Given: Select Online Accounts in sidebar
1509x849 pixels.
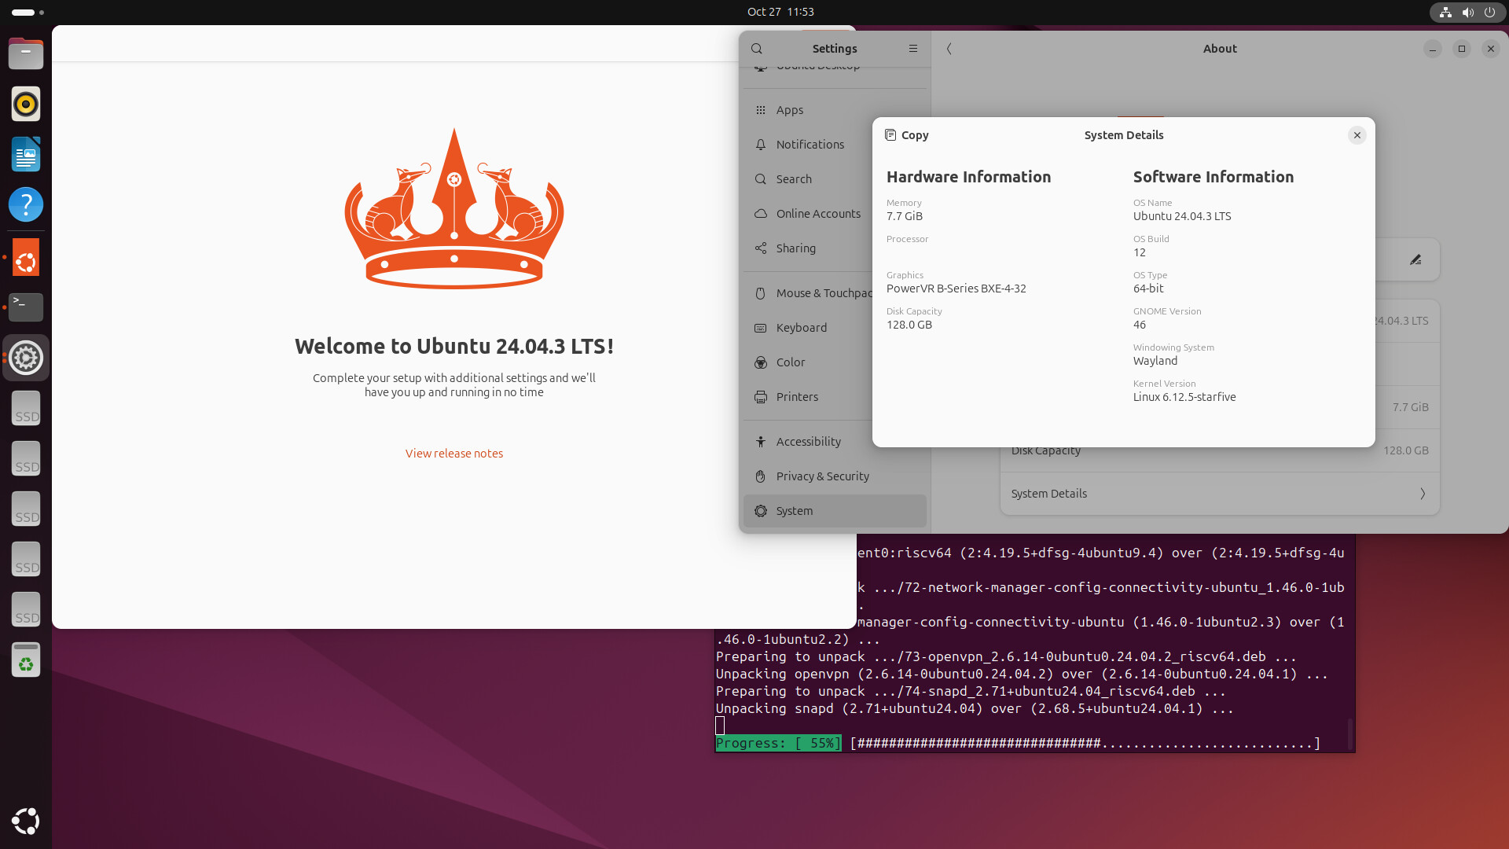Looking at the screenshot, I should point(817,214).
